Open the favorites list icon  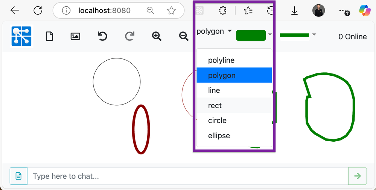pyautogui.click(x=248, y=10)
